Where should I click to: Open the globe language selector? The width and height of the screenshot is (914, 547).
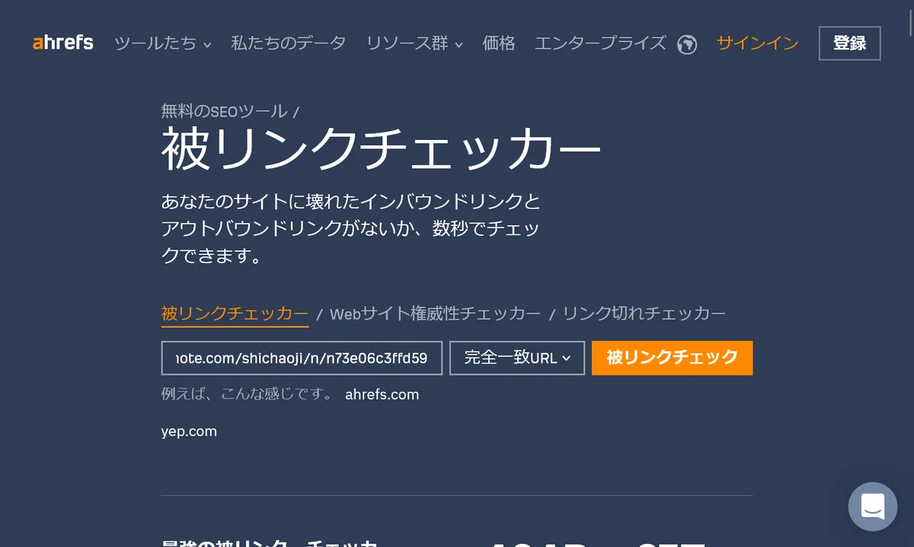tap(687, 44)
